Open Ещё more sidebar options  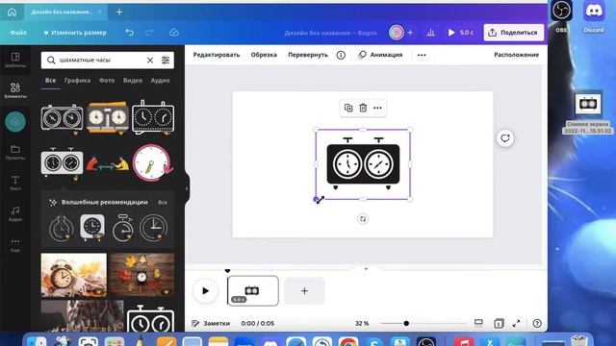pyautogui.click(x=15, y=244)
